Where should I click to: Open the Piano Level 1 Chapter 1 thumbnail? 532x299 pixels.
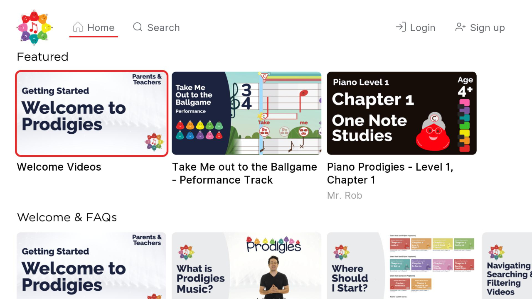pos(401,113)
